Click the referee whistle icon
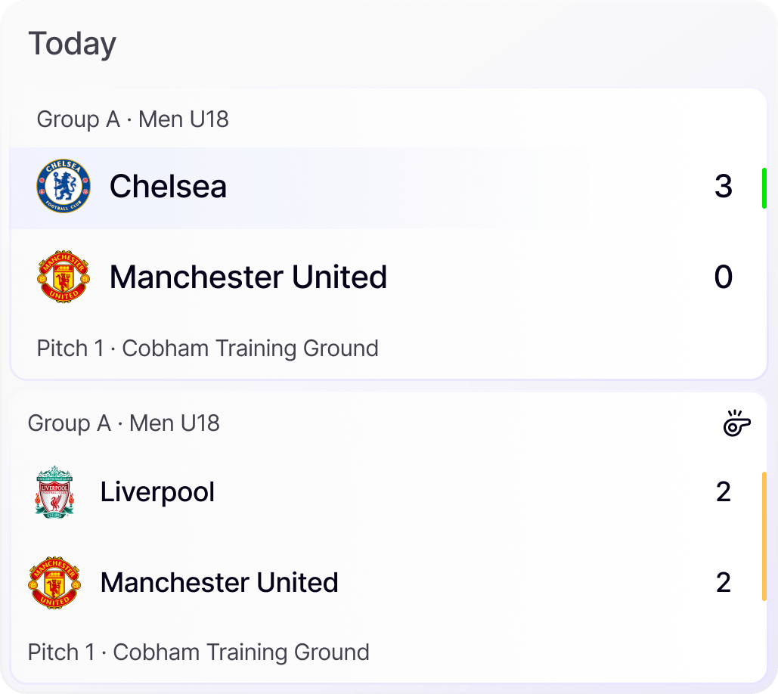The height and width of the screenshot is (694, 778). coord(737,423)
